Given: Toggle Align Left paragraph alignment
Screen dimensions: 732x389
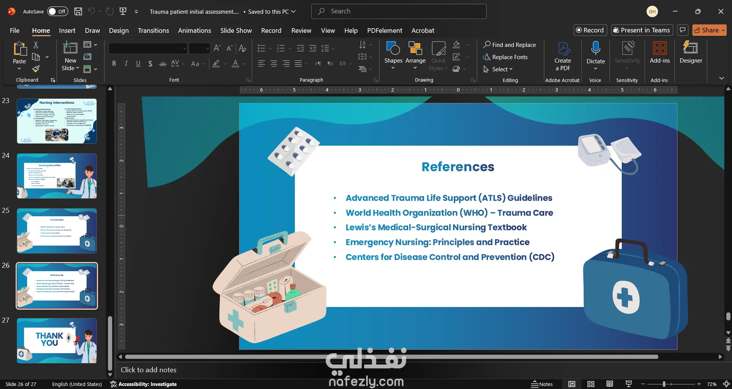Looking at the screenshot, I should tap(261, 64).
